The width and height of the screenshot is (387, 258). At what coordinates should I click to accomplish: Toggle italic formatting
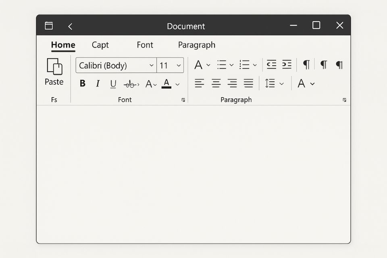pyautogui.click(x=98, y=83)
